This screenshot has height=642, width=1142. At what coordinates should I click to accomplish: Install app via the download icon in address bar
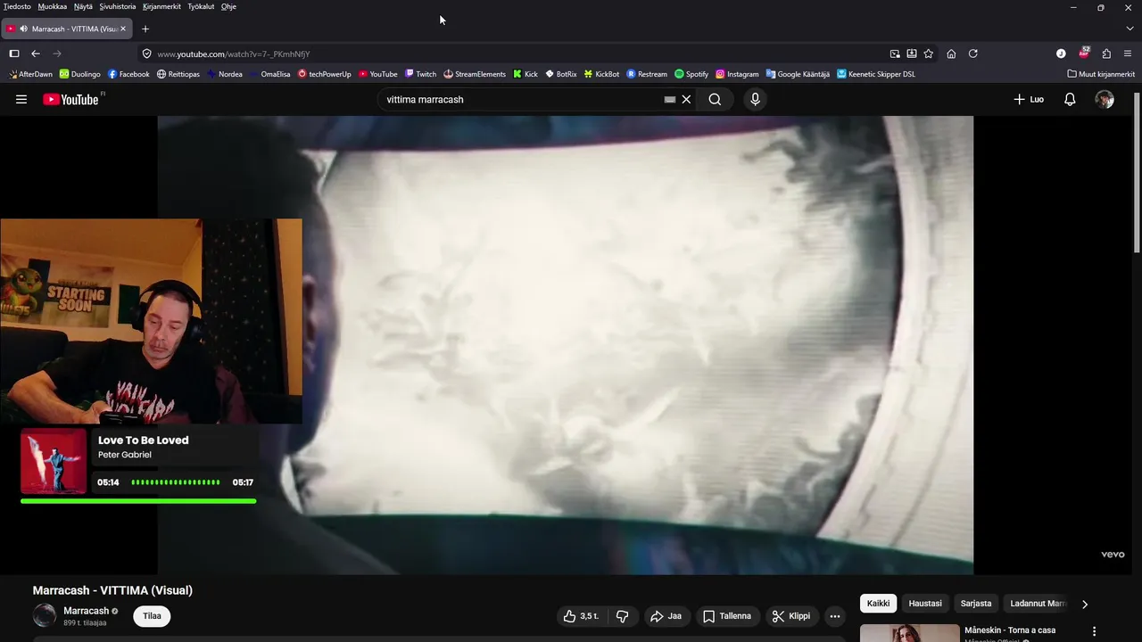point(912,53)
